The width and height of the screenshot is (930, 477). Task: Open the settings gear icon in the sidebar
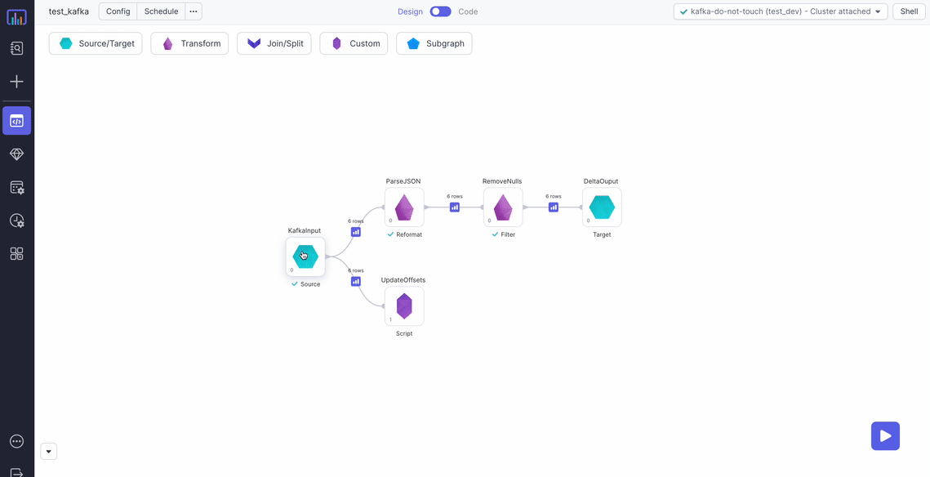(x=16, y=187)
